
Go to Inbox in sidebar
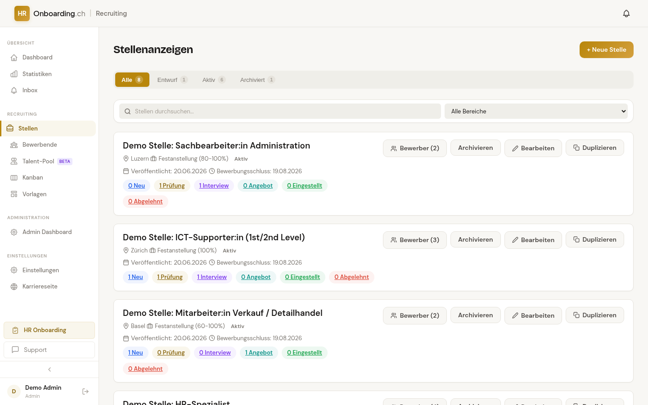click(x=49, y=90)
